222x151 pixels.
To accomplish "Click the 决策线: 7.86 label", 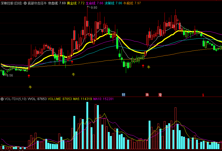I will pyautogui.click(x=113, y=3).
